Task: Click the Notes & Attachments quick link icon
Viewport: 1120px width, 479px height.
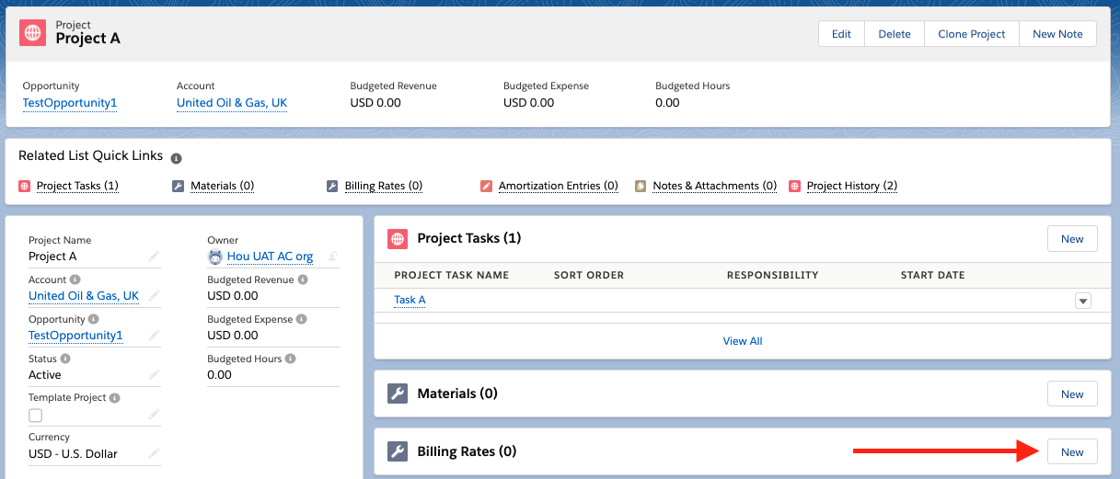Action: pyautogui.click(x=641, y=186)
